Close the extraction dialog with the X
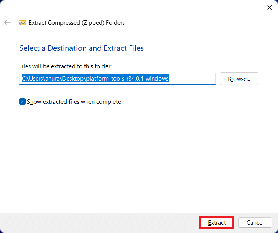This screenshot has width=278, height=233. pos(269,7)
